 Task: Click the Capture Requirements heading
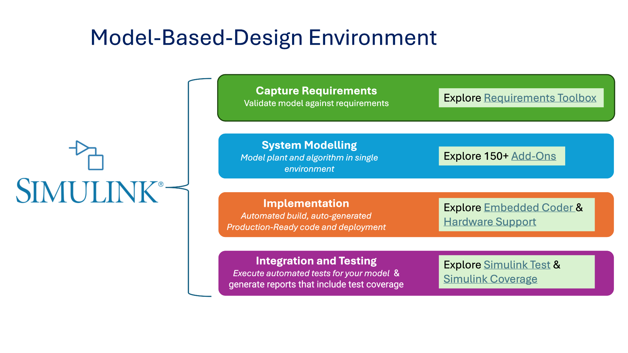click(316, 91)
